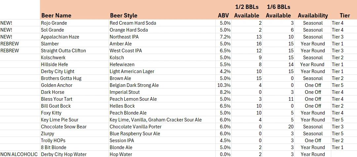
Task: Select the Rojo Grande cell
Action: tap(74, 23)
